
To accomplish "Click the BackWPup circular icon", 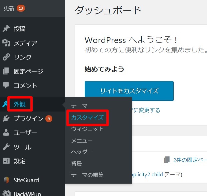I will [x=7, y=193].
